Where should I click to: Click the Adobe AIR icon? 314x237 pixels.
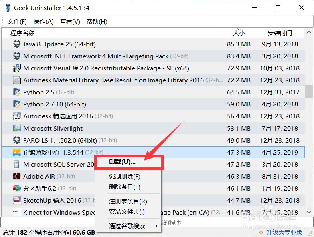[16, 176]
